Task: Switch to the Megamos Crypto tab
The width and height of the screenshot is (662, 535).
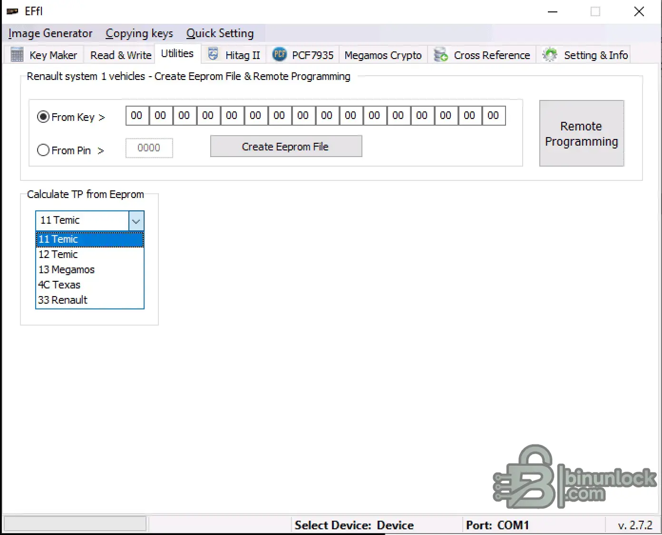Action: point(383,55)
